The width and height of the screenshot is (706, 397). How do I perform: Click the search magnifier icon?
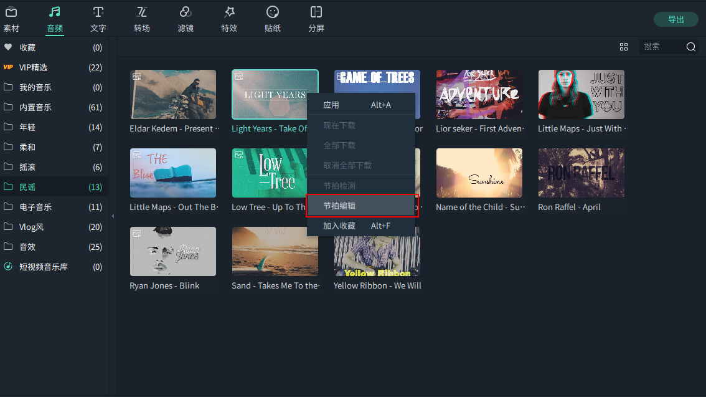click(x=691, y=47)
